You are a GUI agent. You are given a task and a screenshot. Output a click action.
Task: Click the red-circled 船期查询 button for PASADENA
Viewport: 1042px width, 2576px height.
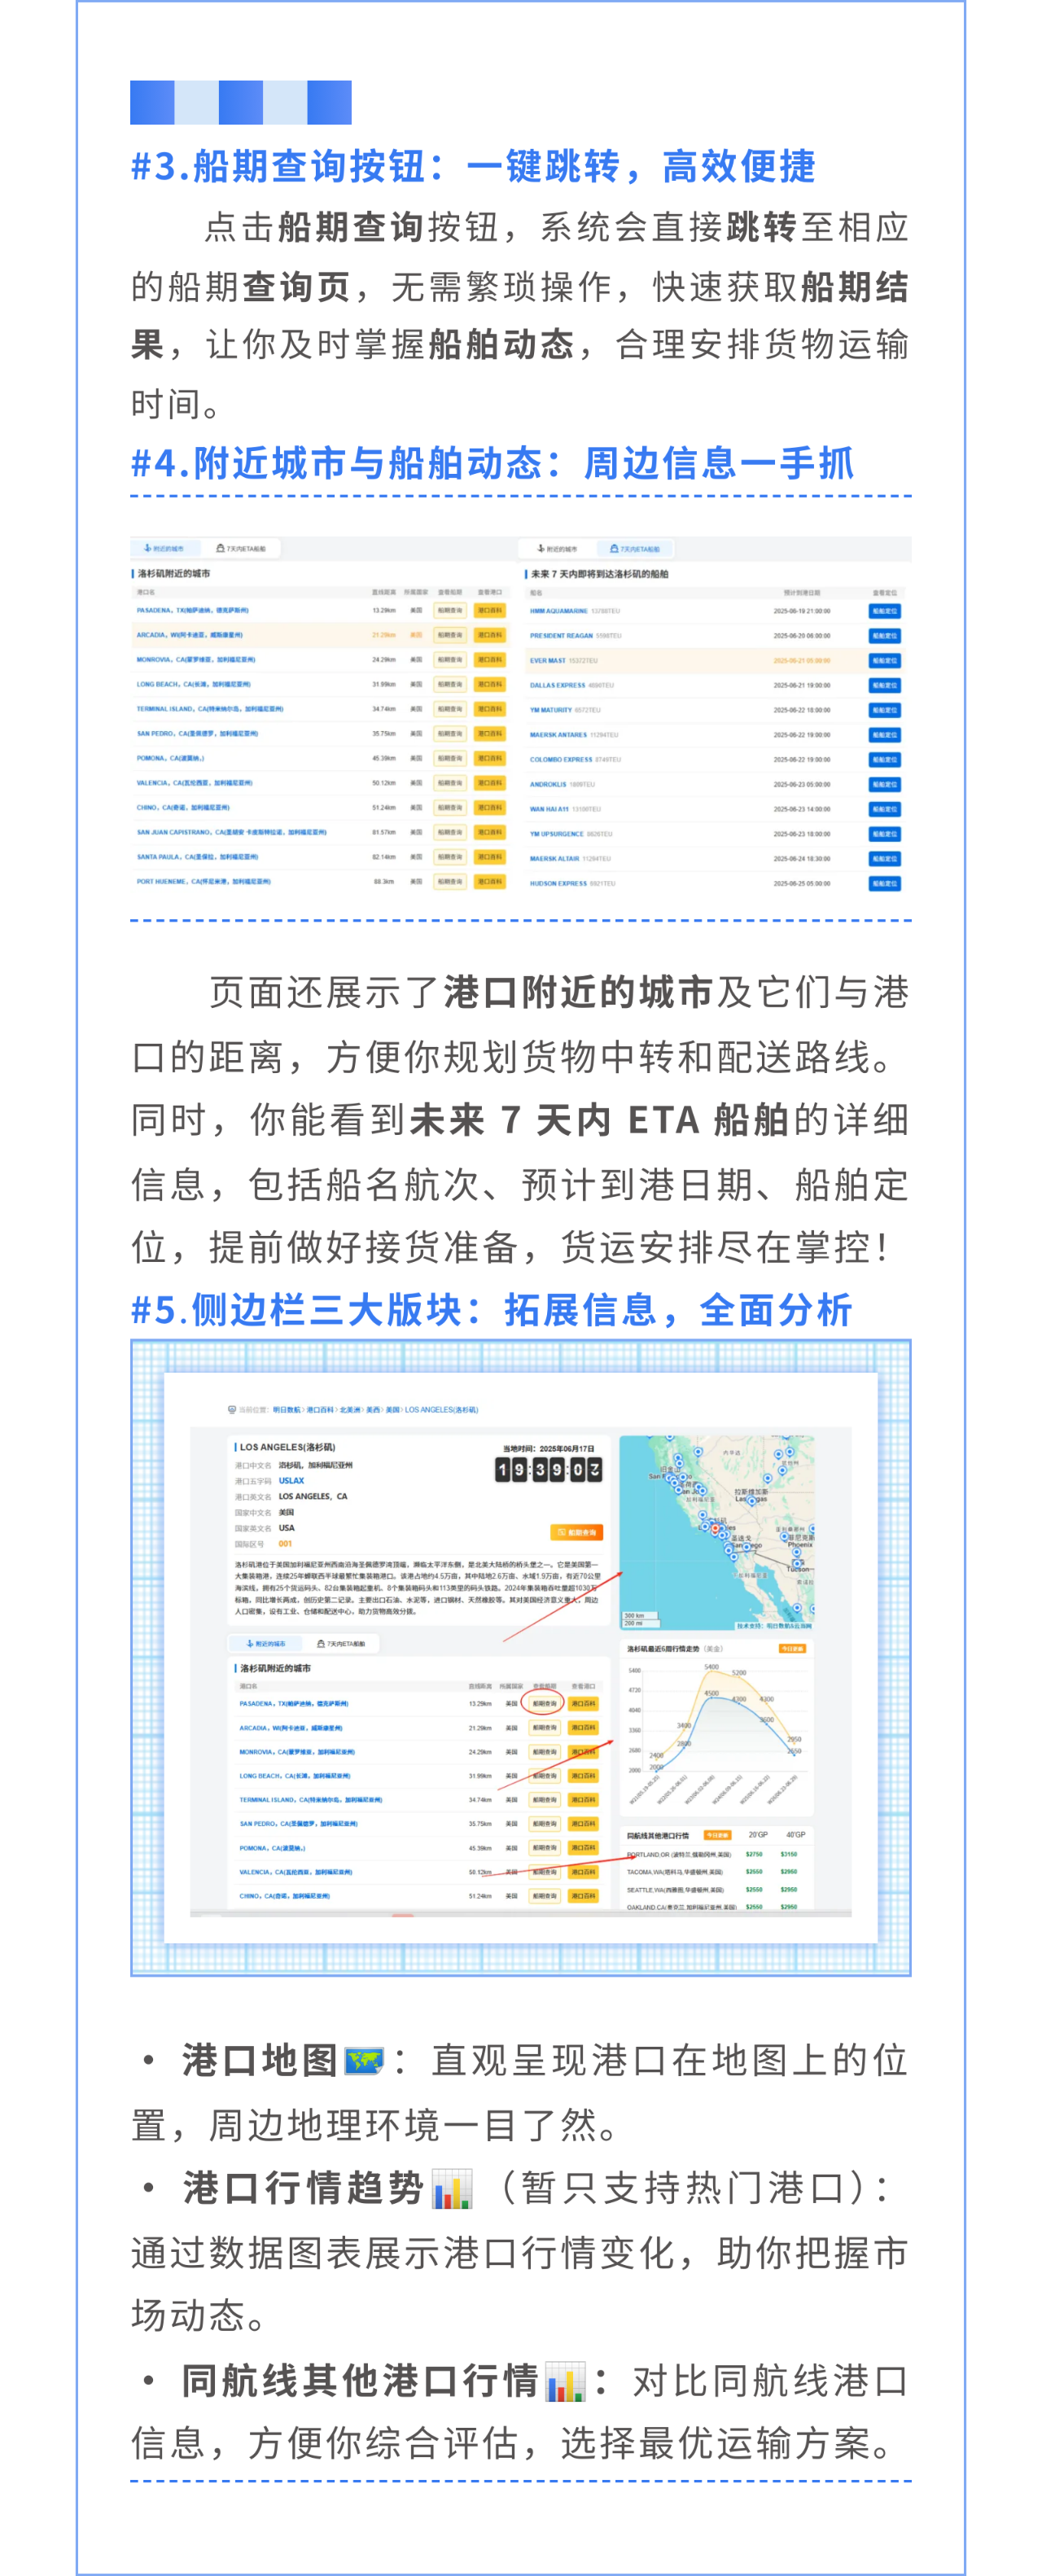(544, 1703)
